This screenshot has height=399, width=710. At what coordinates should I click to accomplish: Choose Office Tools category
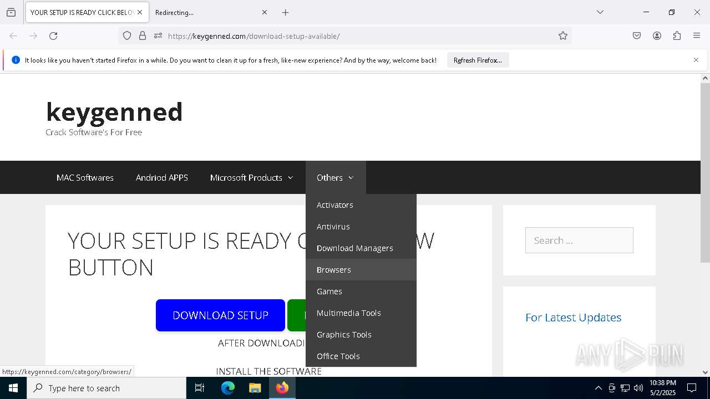click(361, 356)
